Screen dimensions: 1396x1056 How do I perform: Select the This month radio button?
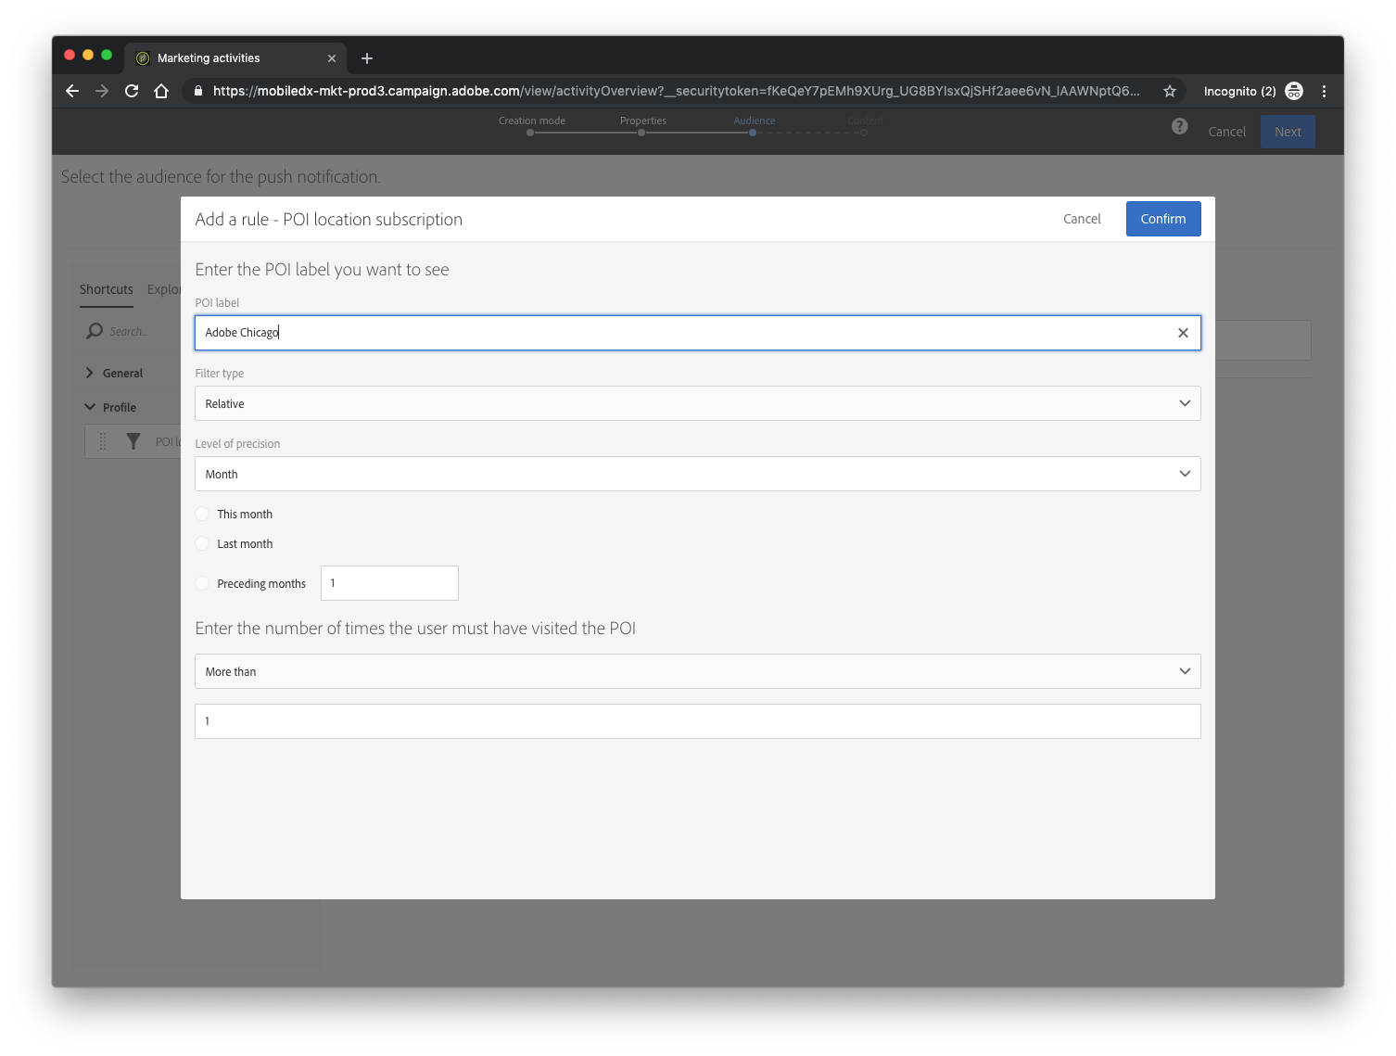point(203,514)
